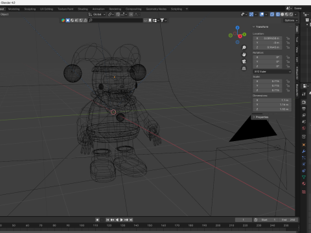Click the current frame number field
Viewport: 311px width, 233px height.
coord(244,220)
